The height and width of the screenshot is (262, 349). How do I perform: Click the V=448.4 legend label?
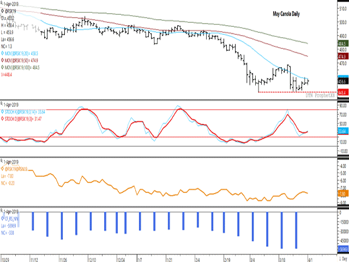pos(7,75)
